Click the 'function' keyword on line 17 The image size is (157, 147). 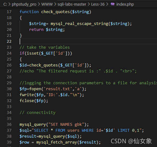point(29,12)
